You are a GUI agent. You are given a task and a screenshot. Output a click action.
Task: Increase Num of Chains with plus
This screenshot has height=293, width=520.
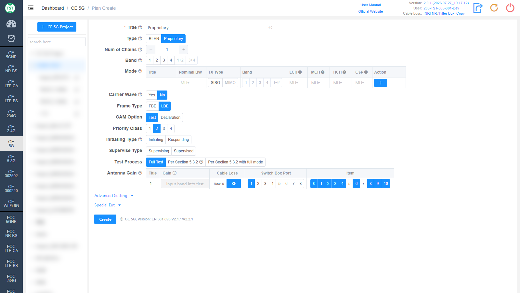[x=184, y=49]
